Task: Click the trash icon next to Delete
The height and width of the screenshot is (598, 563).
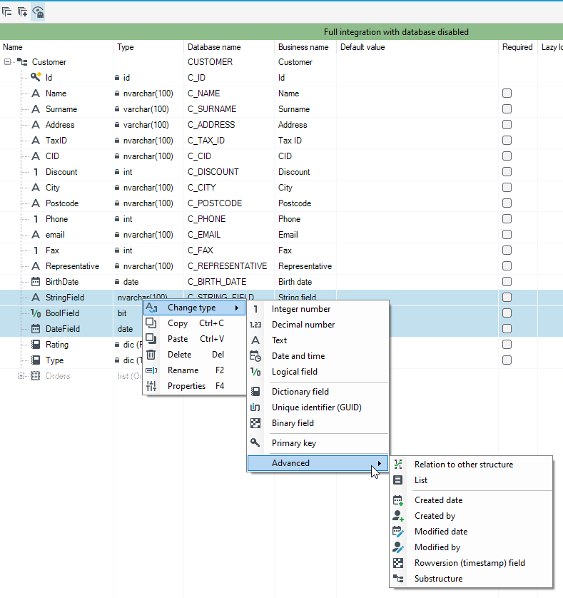Action: click(151, 355)
